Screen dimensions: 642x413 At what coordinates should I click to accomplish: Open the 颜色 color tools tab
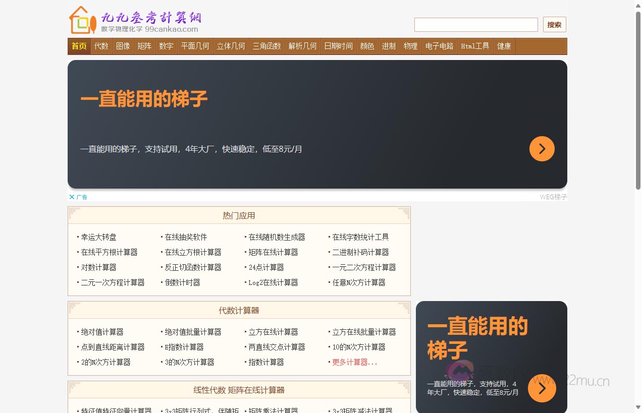point(367,46)
